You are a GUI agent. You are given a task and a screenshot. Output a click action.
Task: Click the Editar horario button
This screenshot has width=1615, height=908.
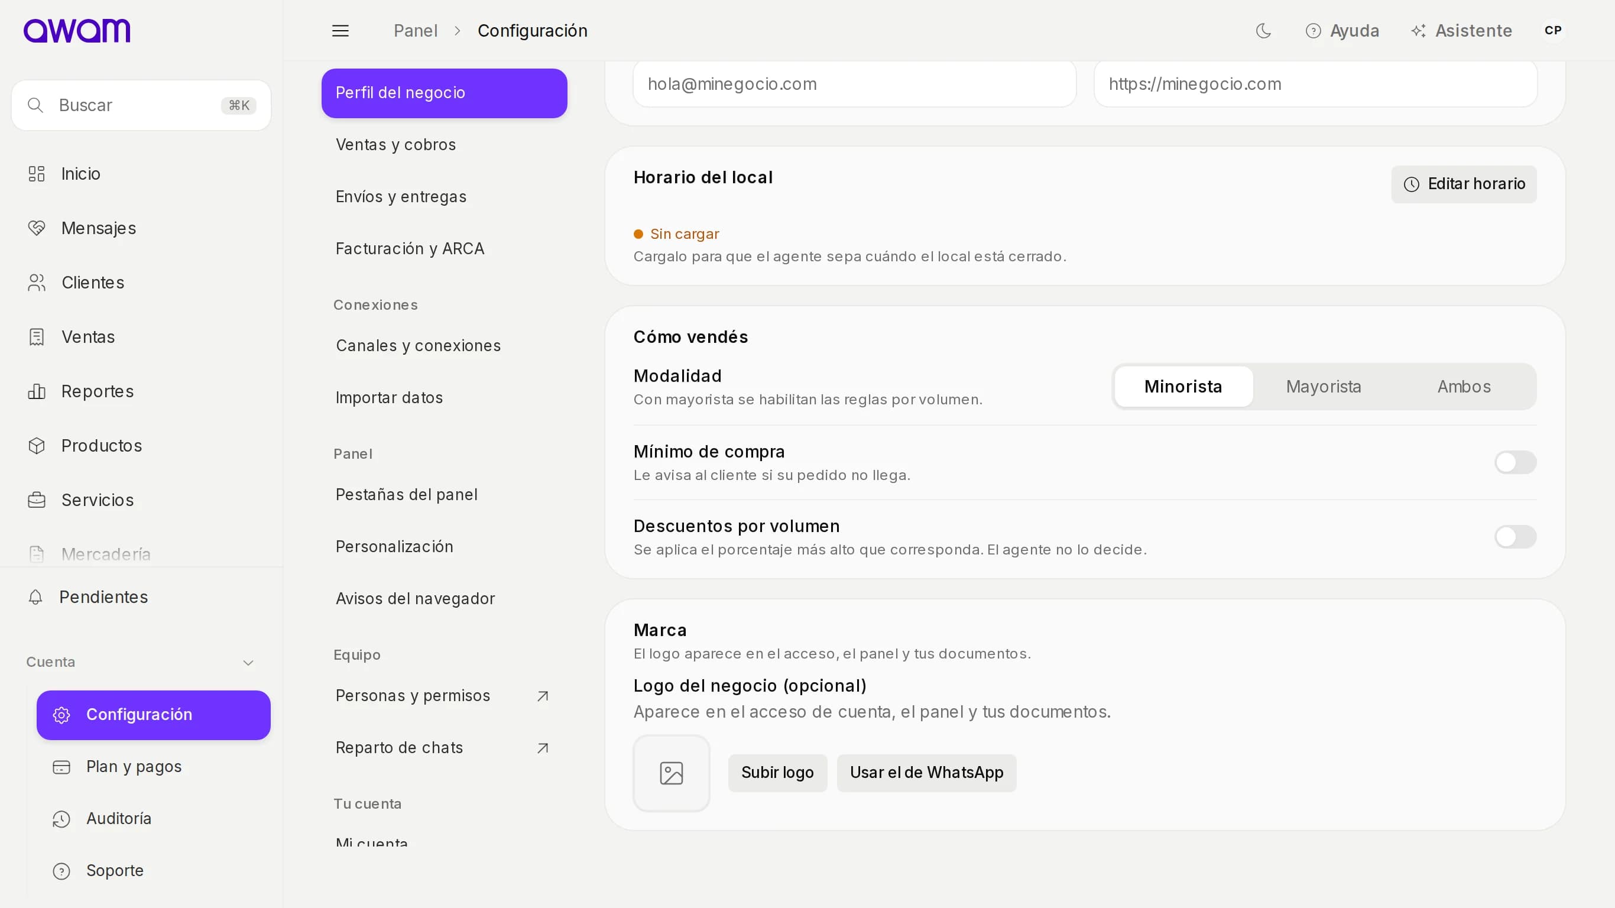pyautogui.click(x=1463, y=184)
